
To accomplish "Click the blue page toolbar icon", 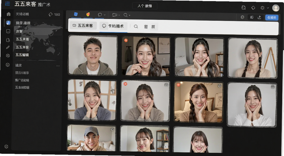I will coord(76,14).
